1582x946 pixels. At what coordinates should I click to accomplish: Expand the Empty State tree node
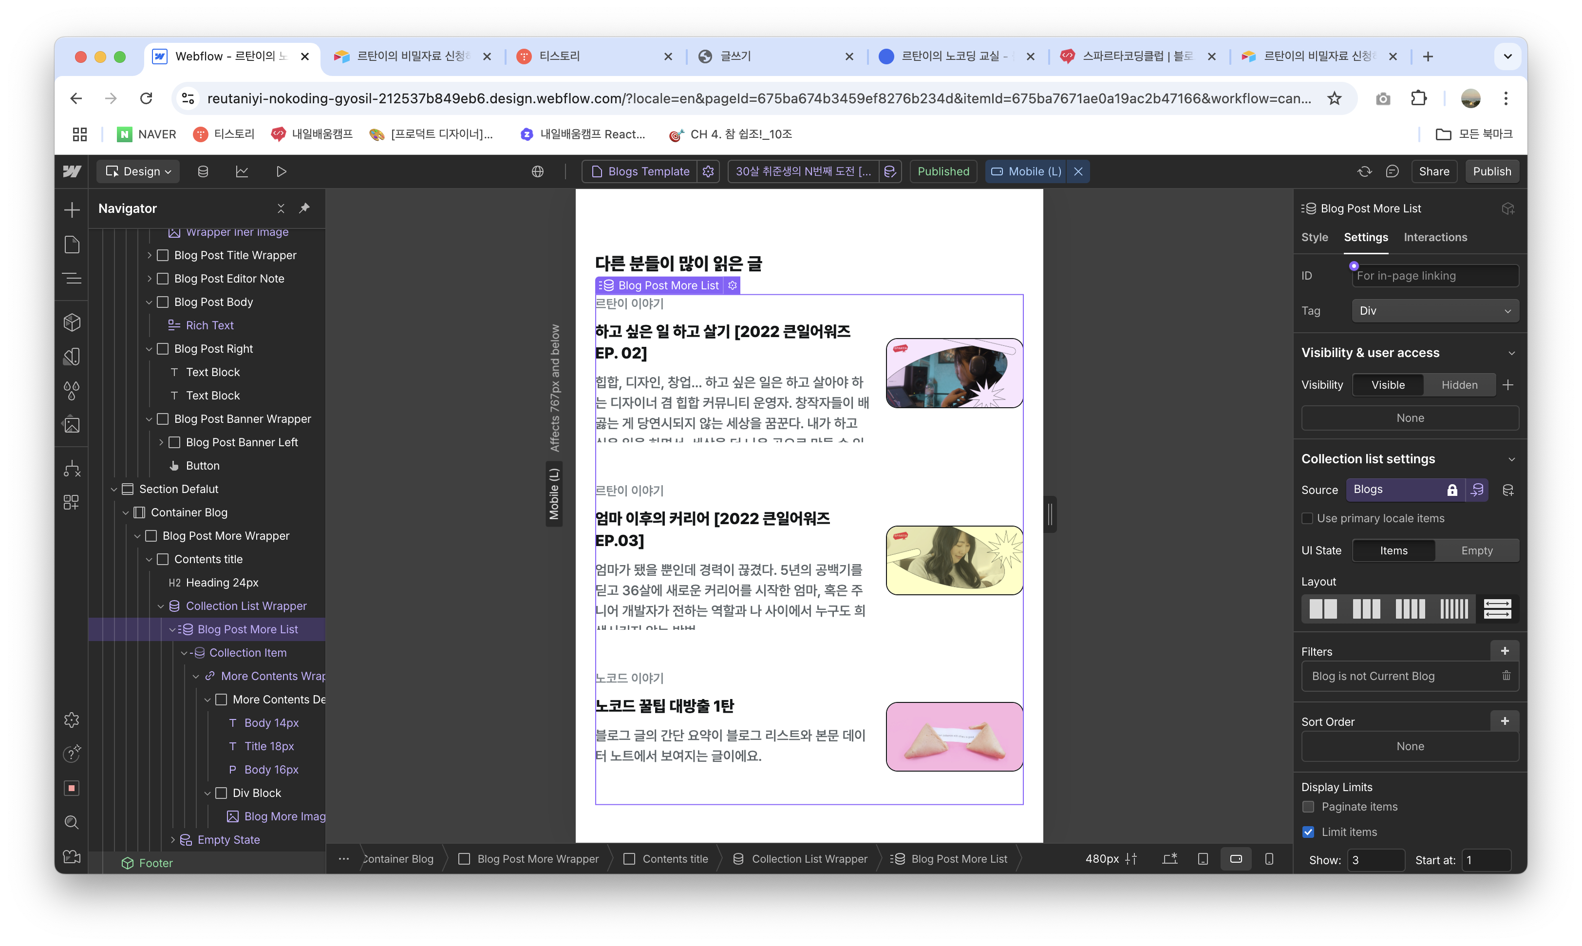pyautogui.click(x=173, y=840)
